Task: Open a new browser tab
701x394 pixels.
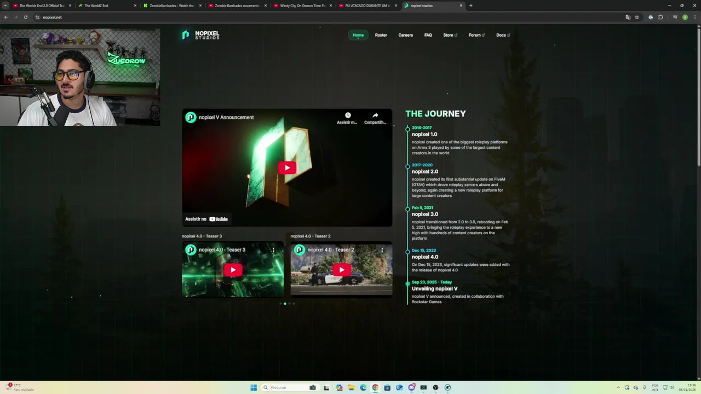Action: (x=471, y=5)
